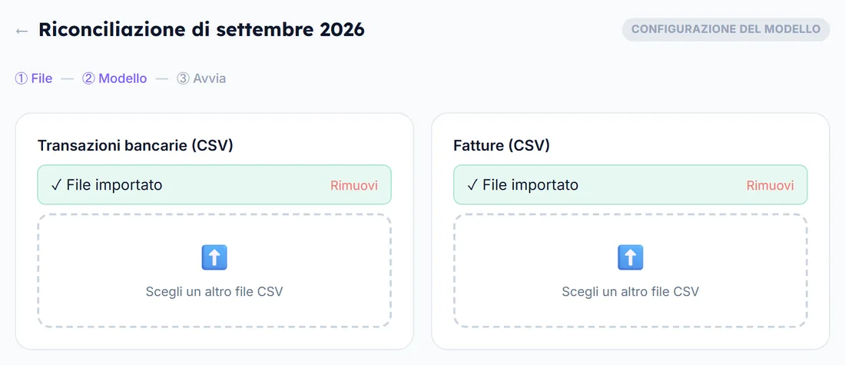
Task: Click the Riconciliazione di settembre 2026 title
Action: (x=201, y=30)
